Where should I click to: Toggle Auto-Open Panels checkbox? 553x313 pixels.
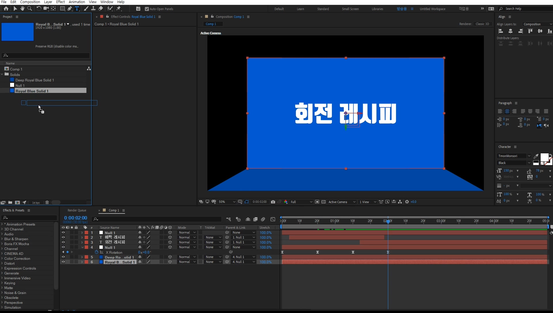click(x=147, y=9)
